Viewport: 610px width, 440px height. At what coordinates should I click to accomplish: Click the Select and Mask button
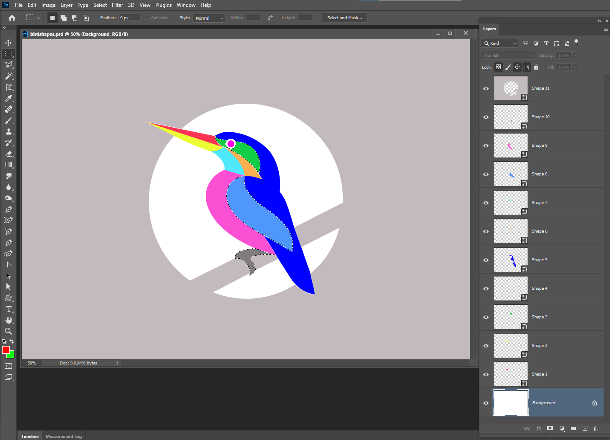(x=344, y=17)
